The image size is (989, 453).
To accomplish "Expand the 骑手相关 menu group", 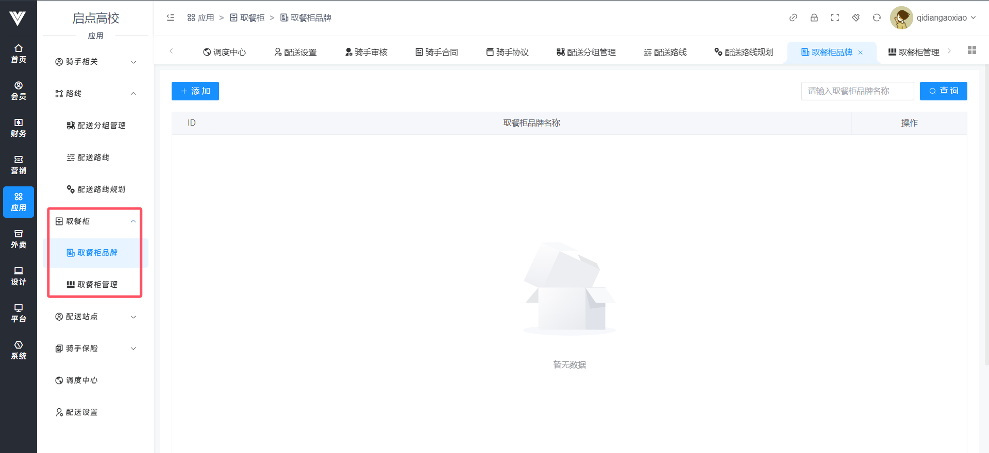I will coord(95,62).
